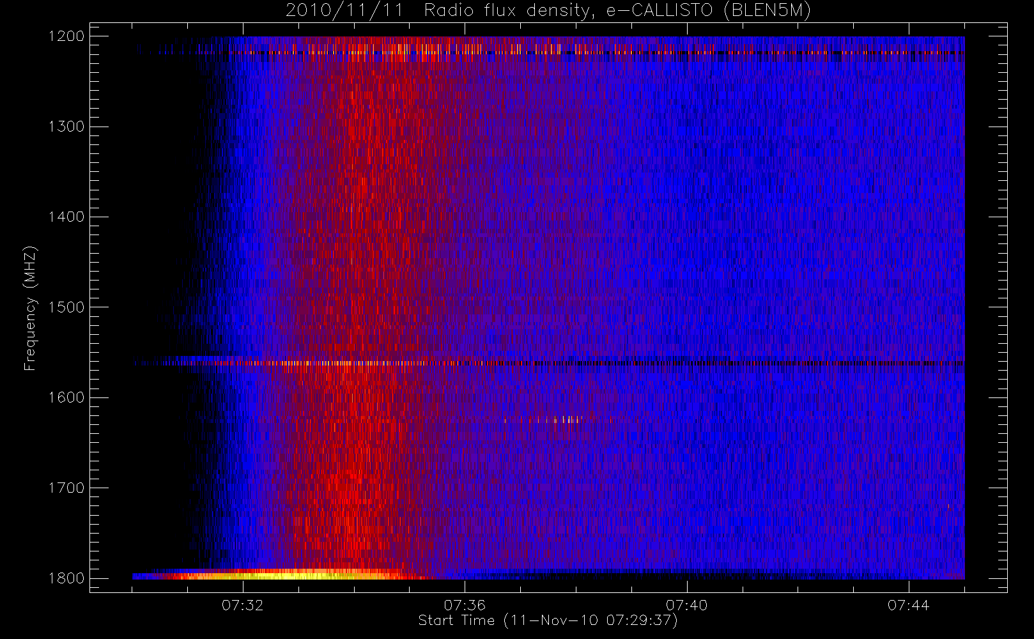Click the 1800 frequency tick label
The height and width of the screenshot is (639, 1034).
click(x=66, y=578)
